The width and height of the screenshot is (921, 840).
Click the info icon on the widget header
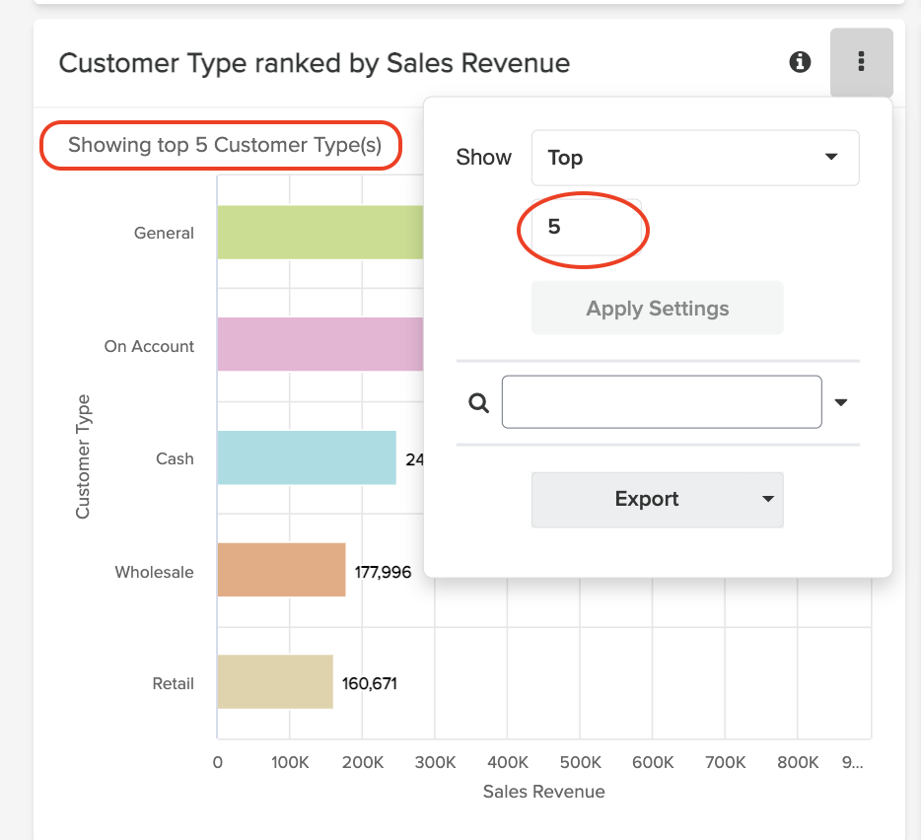(x=800, y=62)
